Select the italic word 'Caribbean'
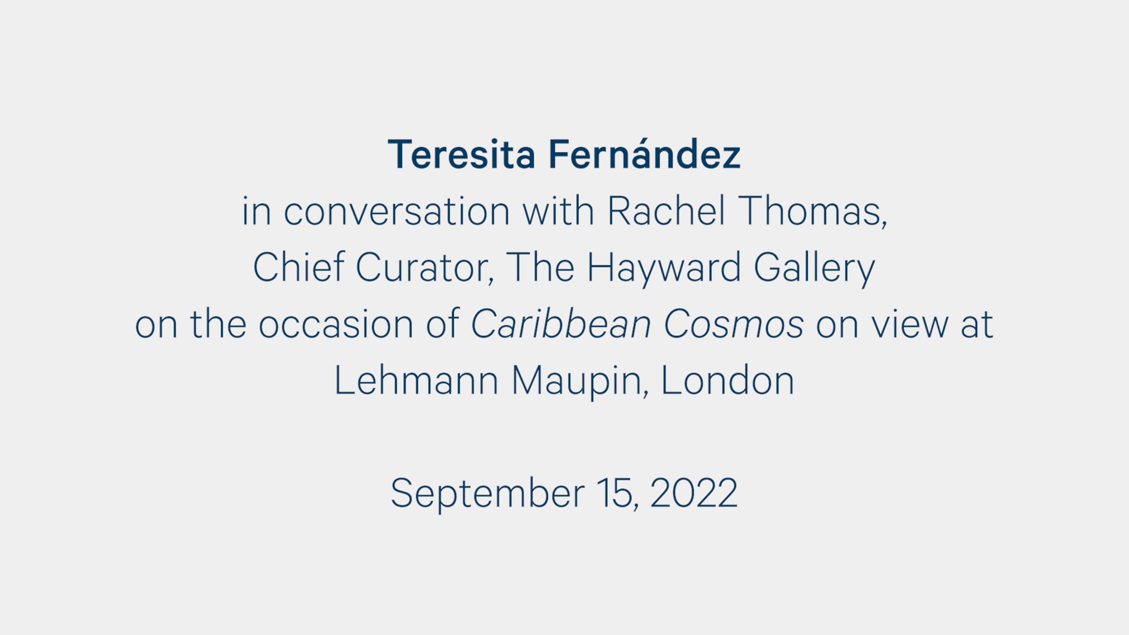 [x=560, y=324]
